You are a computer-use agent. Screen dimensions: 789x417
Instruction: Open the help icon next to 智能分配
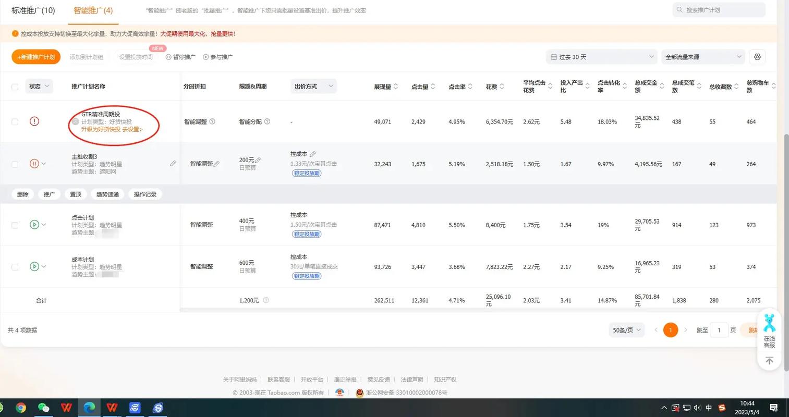(x=267, y=121)
